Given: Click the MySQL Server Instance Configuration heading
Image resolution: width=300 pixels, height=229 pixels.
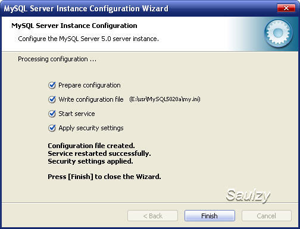Looking at the screenshot, I should click(74, 26).
